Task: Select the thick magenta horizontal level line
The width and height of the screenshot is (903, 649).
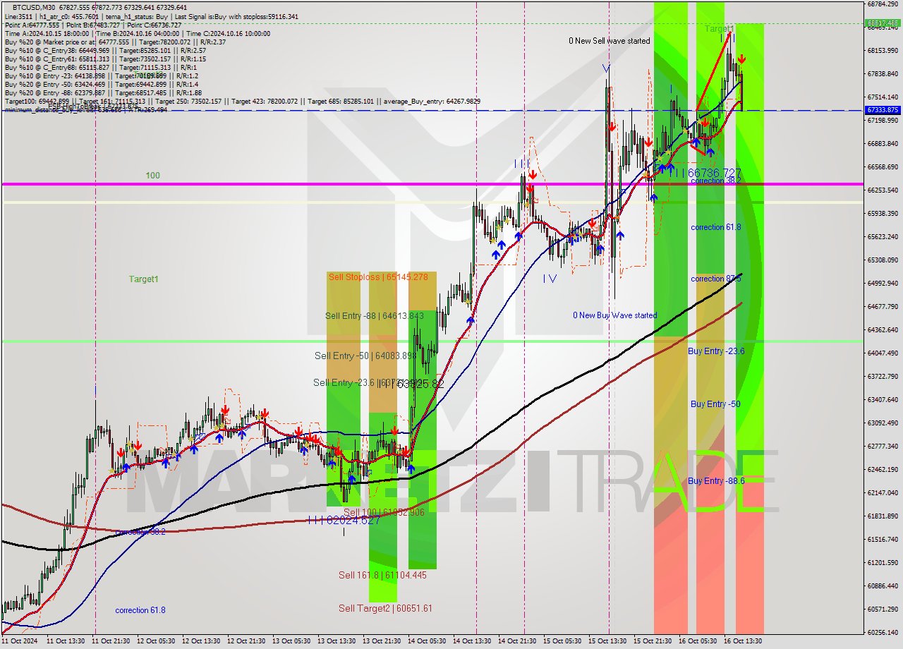Action: 432,184
